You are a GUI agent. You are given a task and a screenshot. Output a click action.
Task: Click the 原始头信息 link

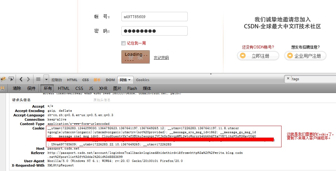coord(102,100)
